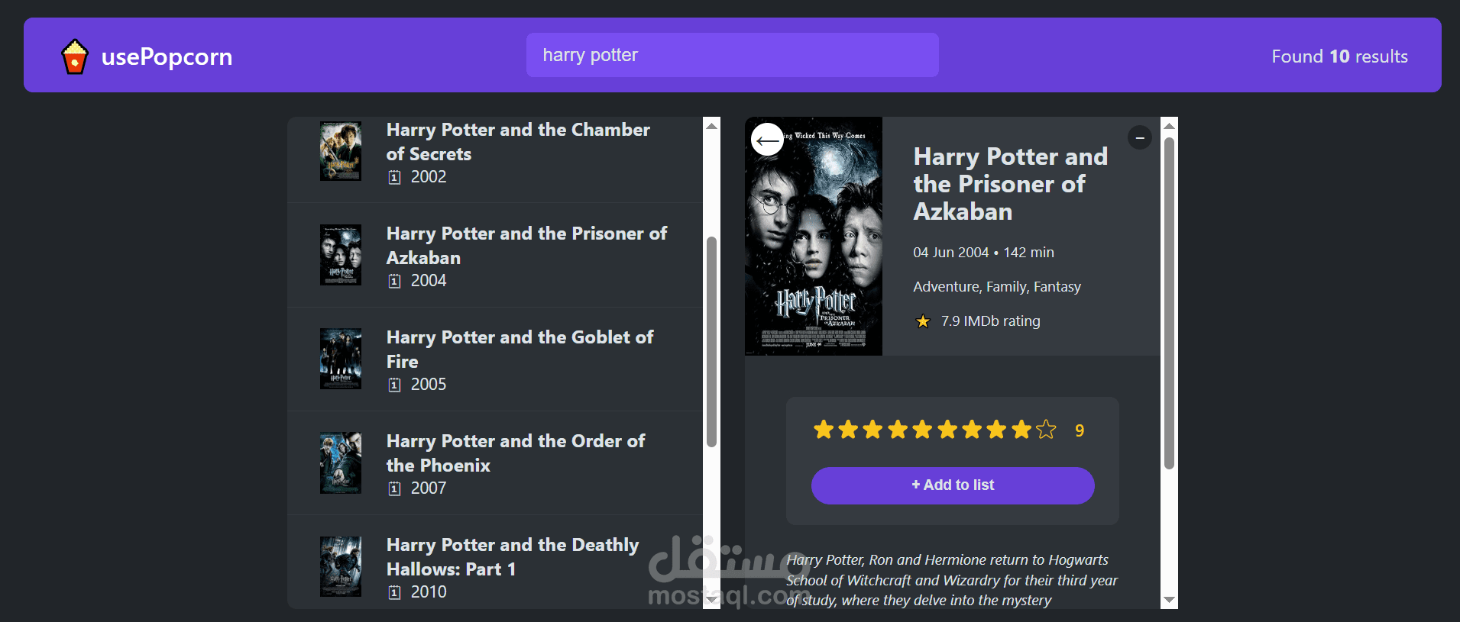The image size is (1460, 622).
Task: Set rating to five stars
Action: pyautogui.click(x=922, y=430)
